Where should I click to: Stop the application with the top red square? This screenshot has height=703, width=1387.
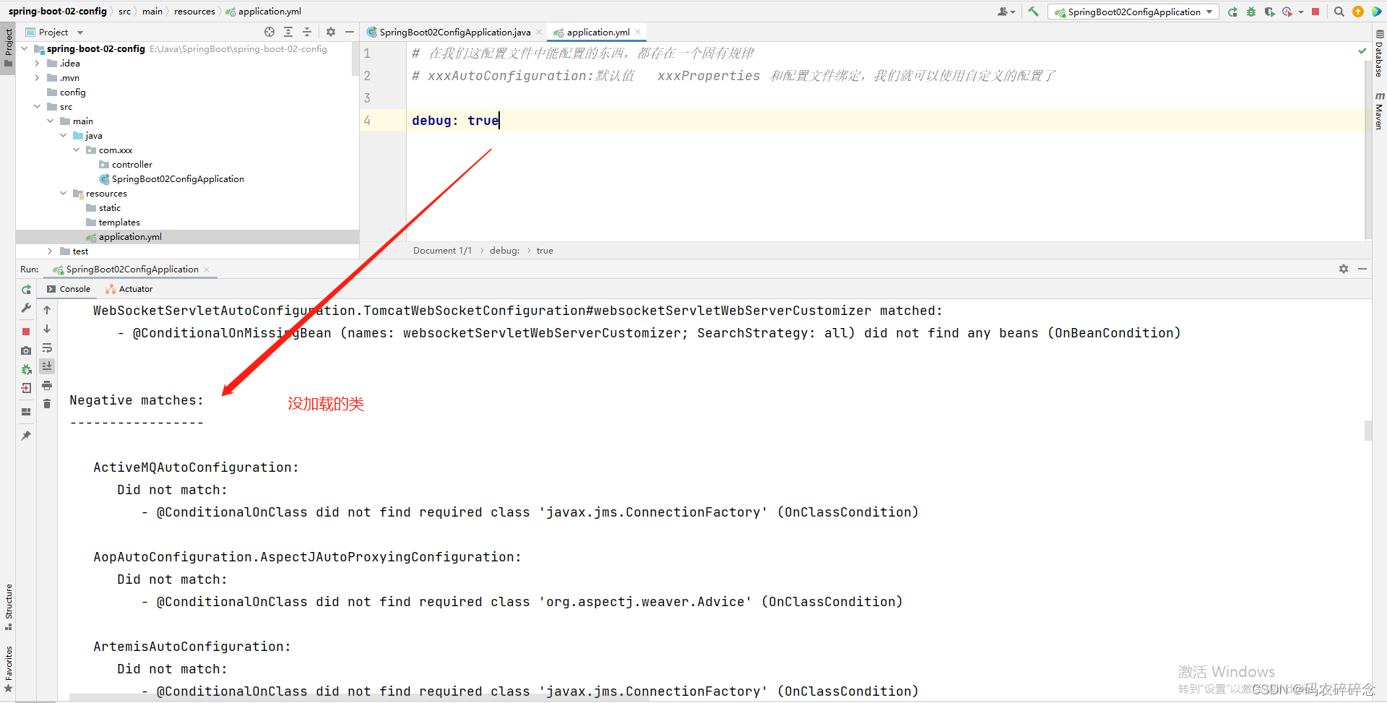pyautogui.click(x=1315, y=12)
